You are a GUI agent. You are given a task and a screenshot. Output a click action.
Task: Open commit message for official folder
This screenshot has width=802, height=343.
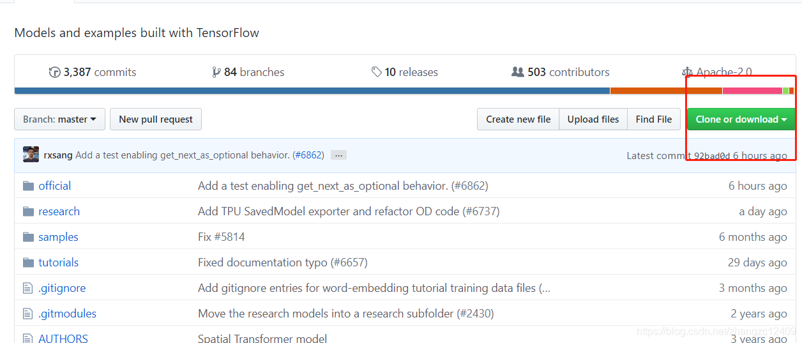pyautogui.click(x=343, y=186)
